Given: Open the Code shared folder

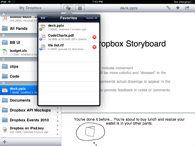Looking at the screenshot, I should (x=19, y=76).
